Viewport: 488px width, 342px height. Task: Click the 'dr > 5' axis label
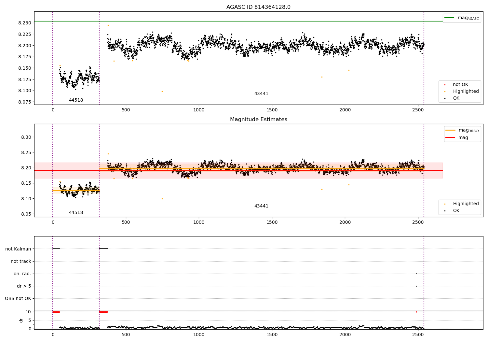click(x=24, y=286)
